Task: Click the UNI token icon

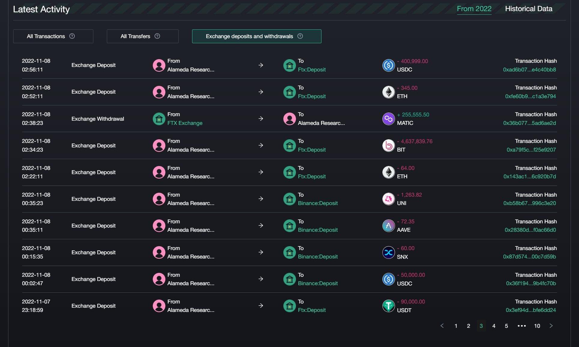Action: (x=388, y=199)
